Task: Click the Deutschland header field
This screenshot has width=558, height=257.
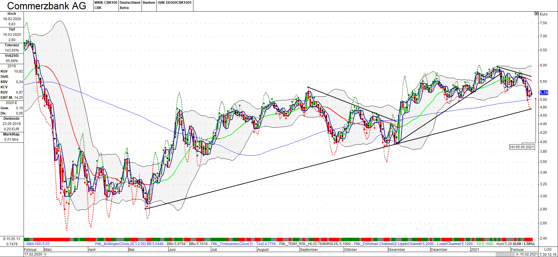Action: click(130, 3)
